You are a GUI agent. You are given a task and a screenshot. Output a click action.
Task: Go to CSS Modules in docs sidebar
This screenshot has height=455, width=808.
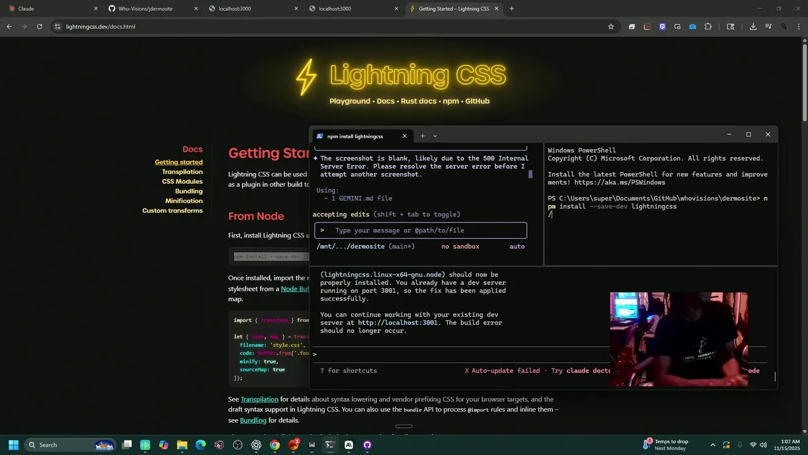tap(182, 181)
